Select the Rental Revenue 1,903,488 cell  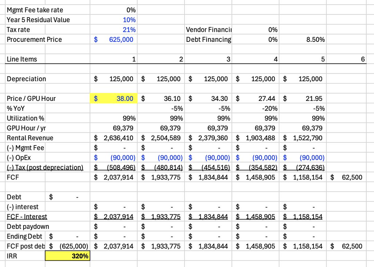256,138
